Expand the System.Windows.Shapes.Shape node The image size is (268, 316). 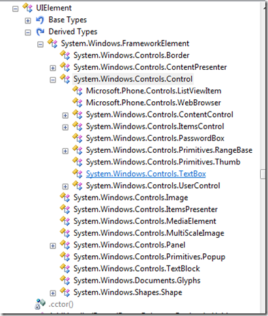click(53, 293)
